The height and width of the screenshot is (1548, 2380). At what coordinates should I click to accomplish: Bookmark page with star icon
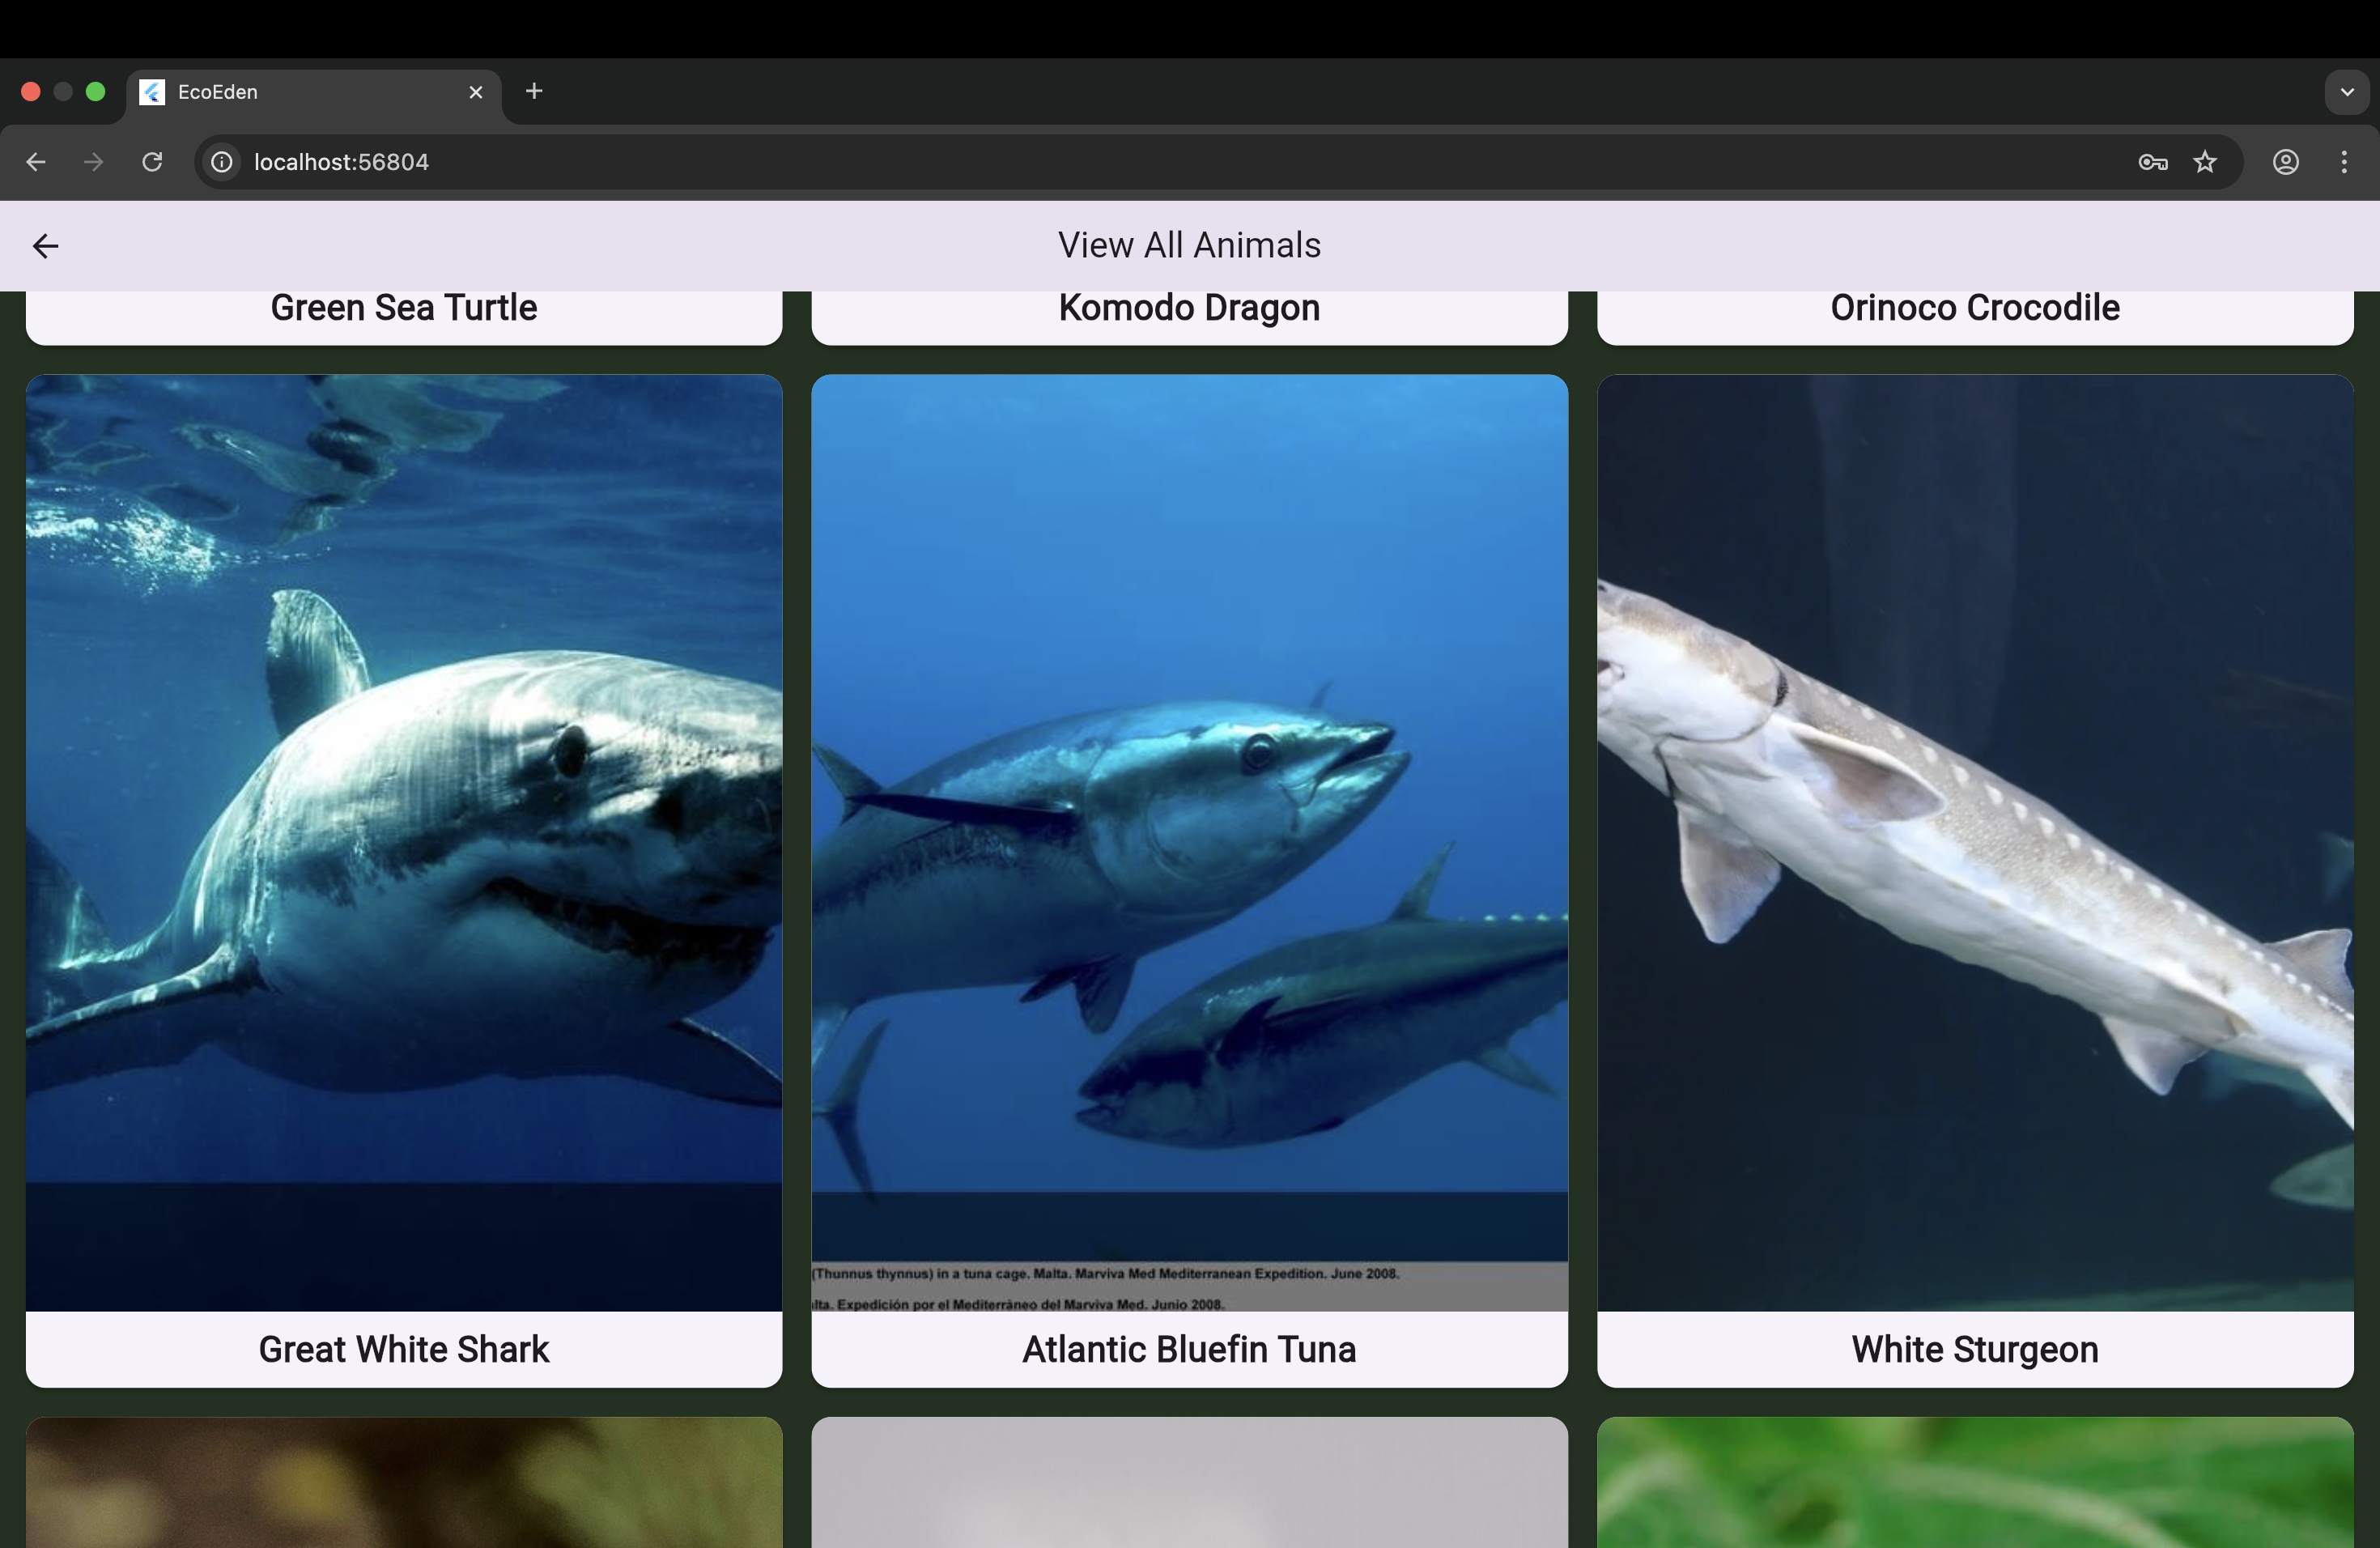[2205, 162]
